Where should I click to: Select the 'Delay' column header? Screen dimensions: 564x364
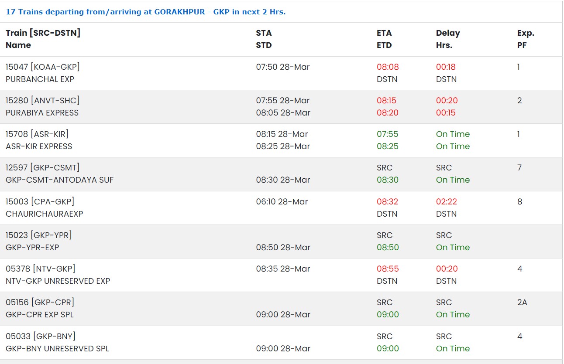click(x=448, y=33)
